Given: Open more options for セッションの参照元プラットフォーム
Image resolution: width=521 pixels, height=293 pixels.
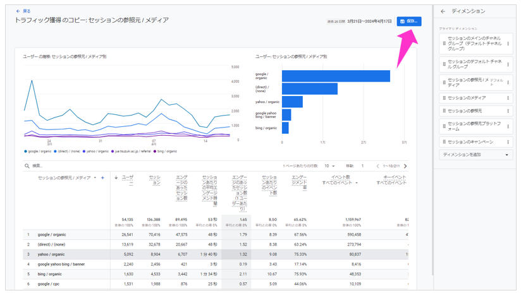Looking at the screenshot, I should tap(508, 126).
